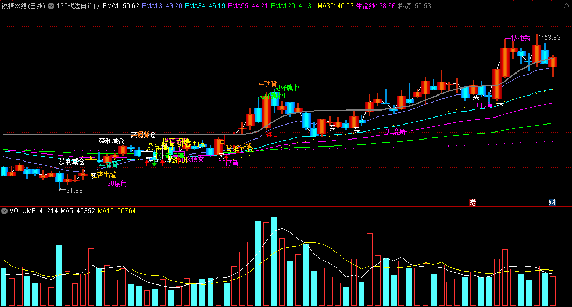Viewport: 572px width, 307px height.
Task: Click the 31.88 low price label
Action: pyautogui.click(x=74, y=190)
